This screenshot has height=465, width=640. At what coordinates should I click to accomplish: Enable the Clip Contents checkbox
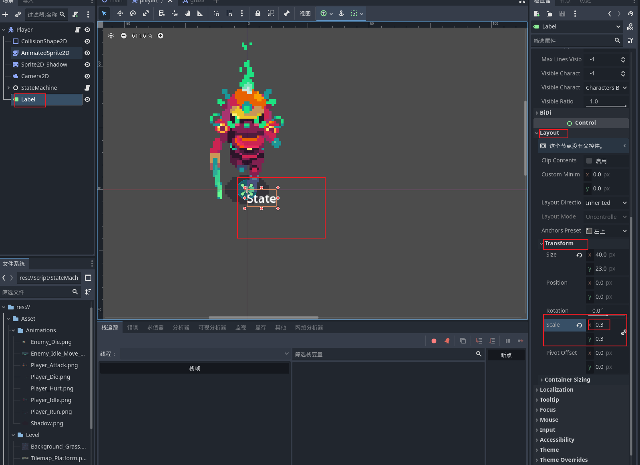(589, 161)
